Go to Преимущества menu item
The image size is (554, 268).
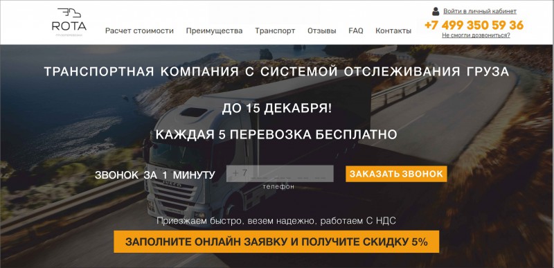214,30
